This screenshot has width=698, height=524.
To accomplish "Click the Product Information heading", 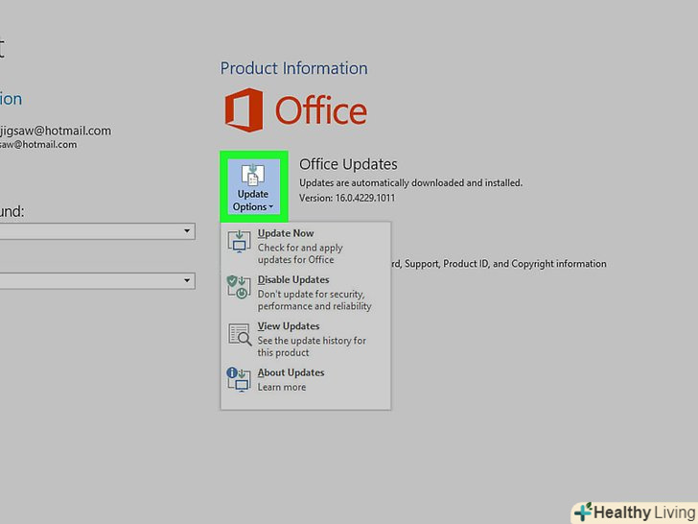I will [x=294, y=68].
